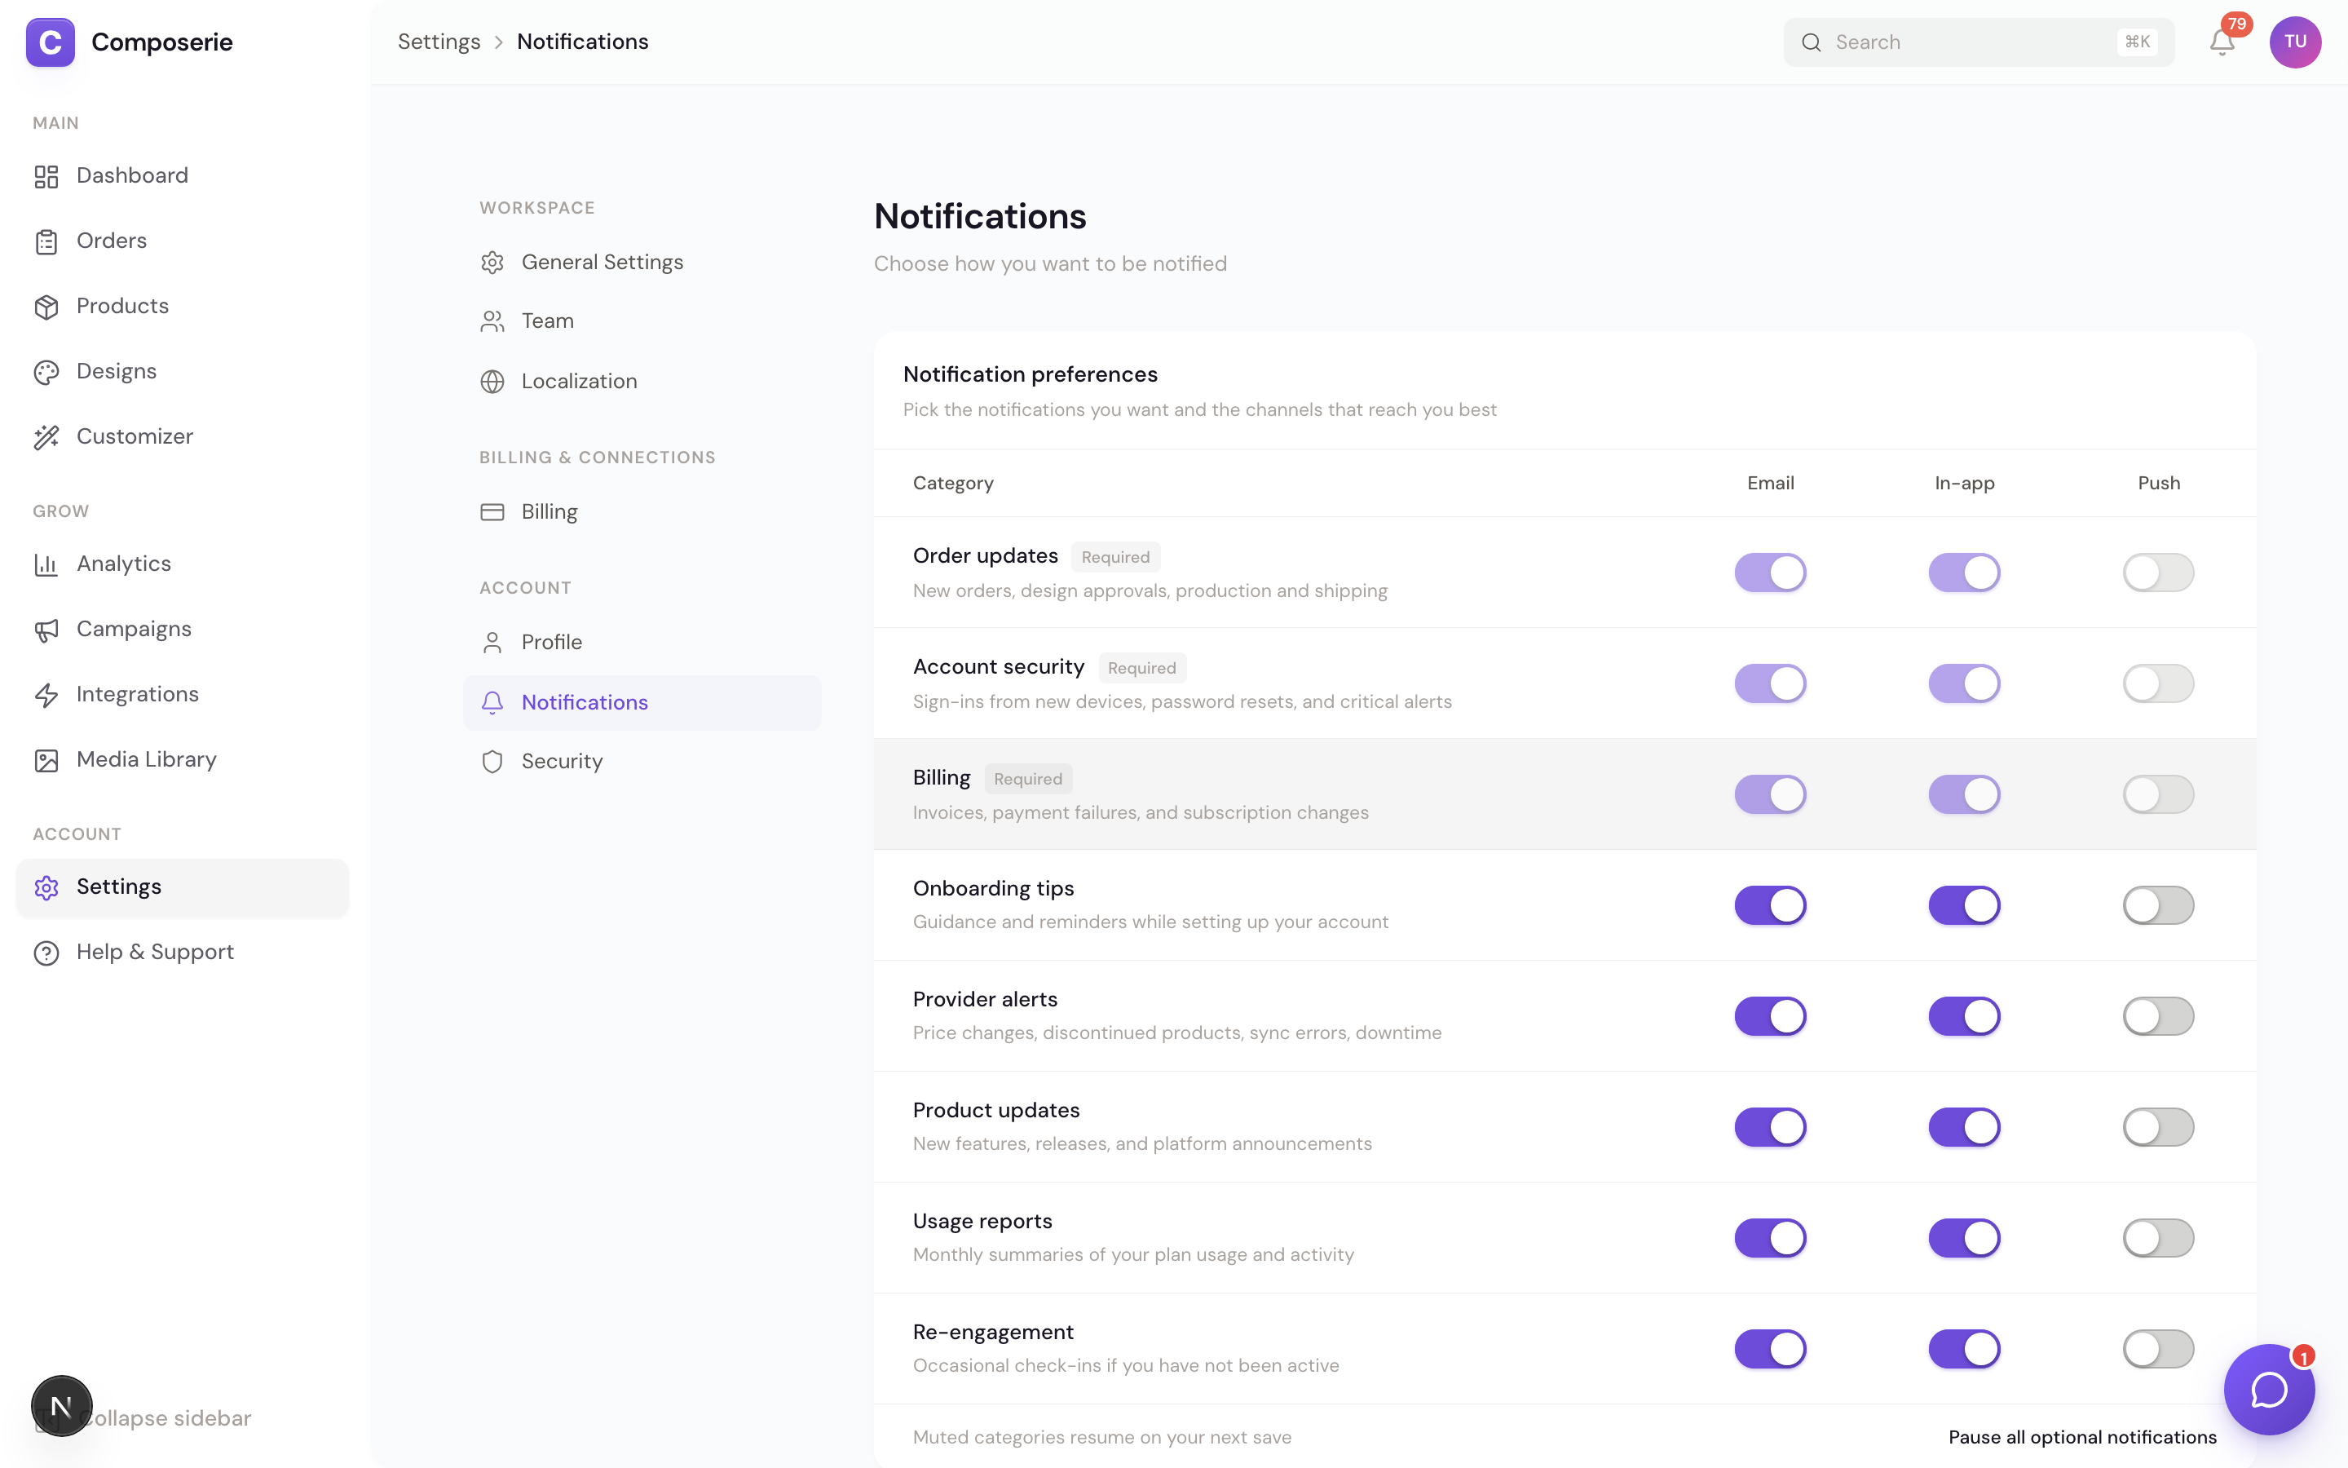This screenshot has height=1468, width=2348.
Task: Click the Help & Support question icon
Action: (x=46, y=953)
